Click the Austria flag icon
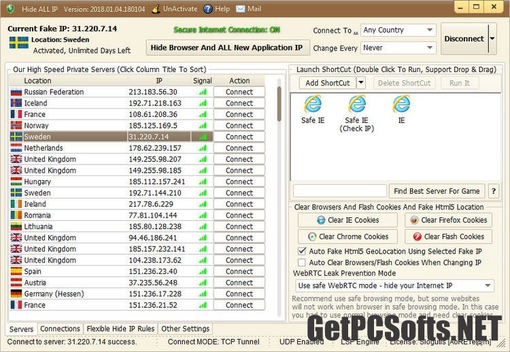Image resolution: width=510 pixels, height=352 pixels. click(16, 283)
